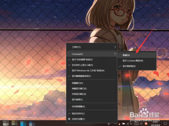This screenshot has width=169, height=126.
Task: Open the Wi-Fi network tray icon
Action: 128,124
